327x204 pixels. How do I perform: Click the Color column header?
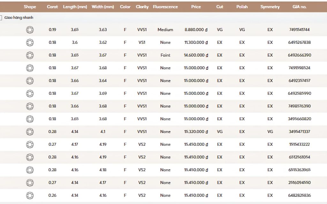click(125, 7)
